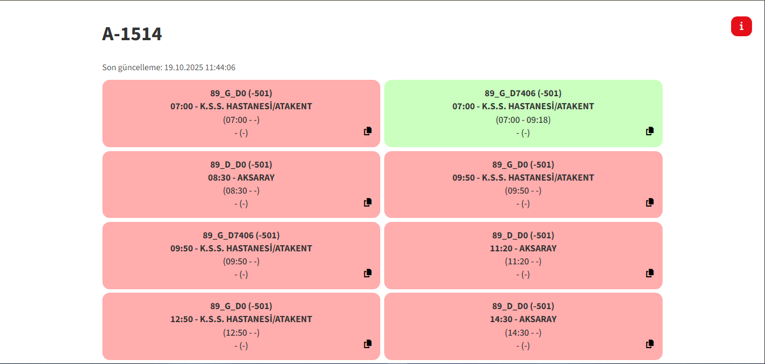765x364 pixels.
Task: Click the Son güncelleme timestamp text
Action: coord(169,67)
